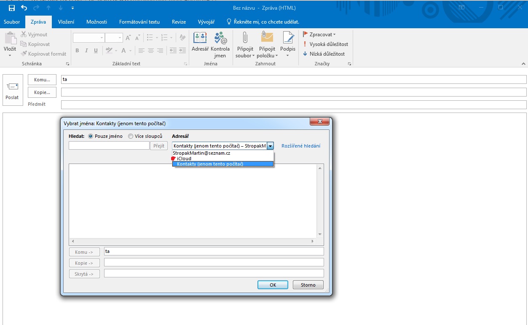Switch to the Vložení ribbon tab
The height and width of the screenshot is (325, 528).
(66, 22)
